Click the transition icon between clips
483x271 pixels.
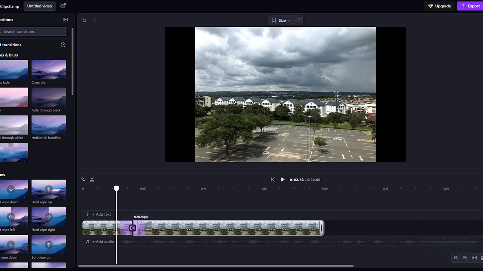132,228
